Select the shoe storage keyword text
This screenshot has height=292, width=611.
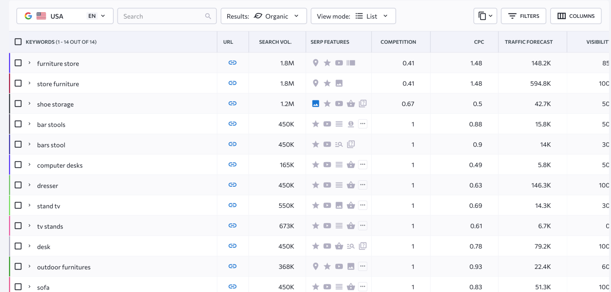55,104
